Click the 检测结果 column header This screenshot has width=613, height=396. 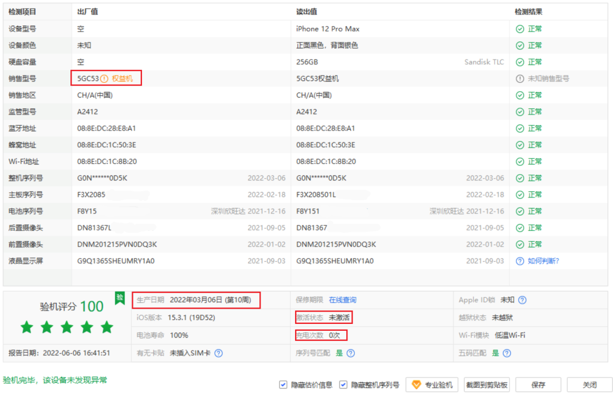pos(528,12)
